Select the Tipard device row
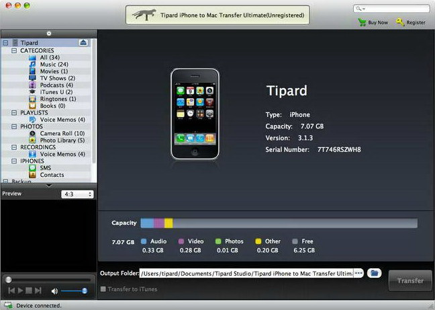435x310 pixels. [x=46, y=43]
